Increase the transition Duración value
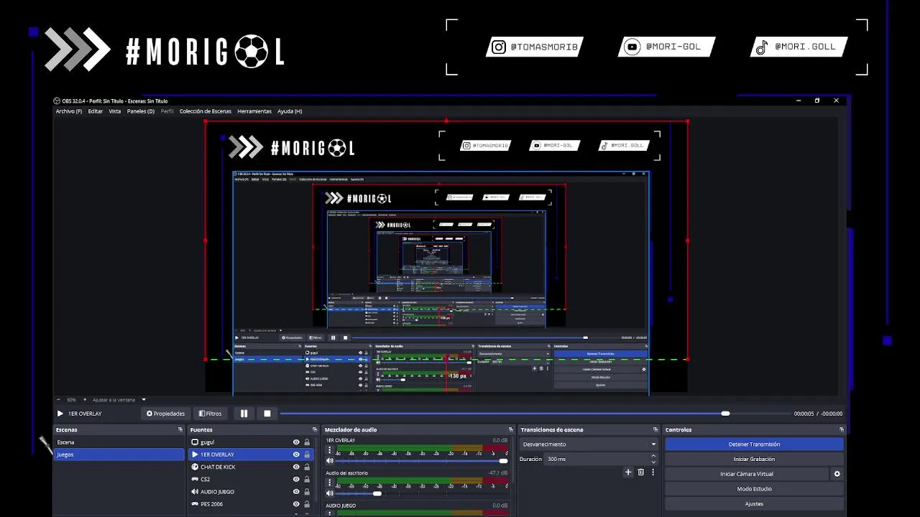This screenshot has height=517, width=920. pyautogui.click(x=653, y=456)
